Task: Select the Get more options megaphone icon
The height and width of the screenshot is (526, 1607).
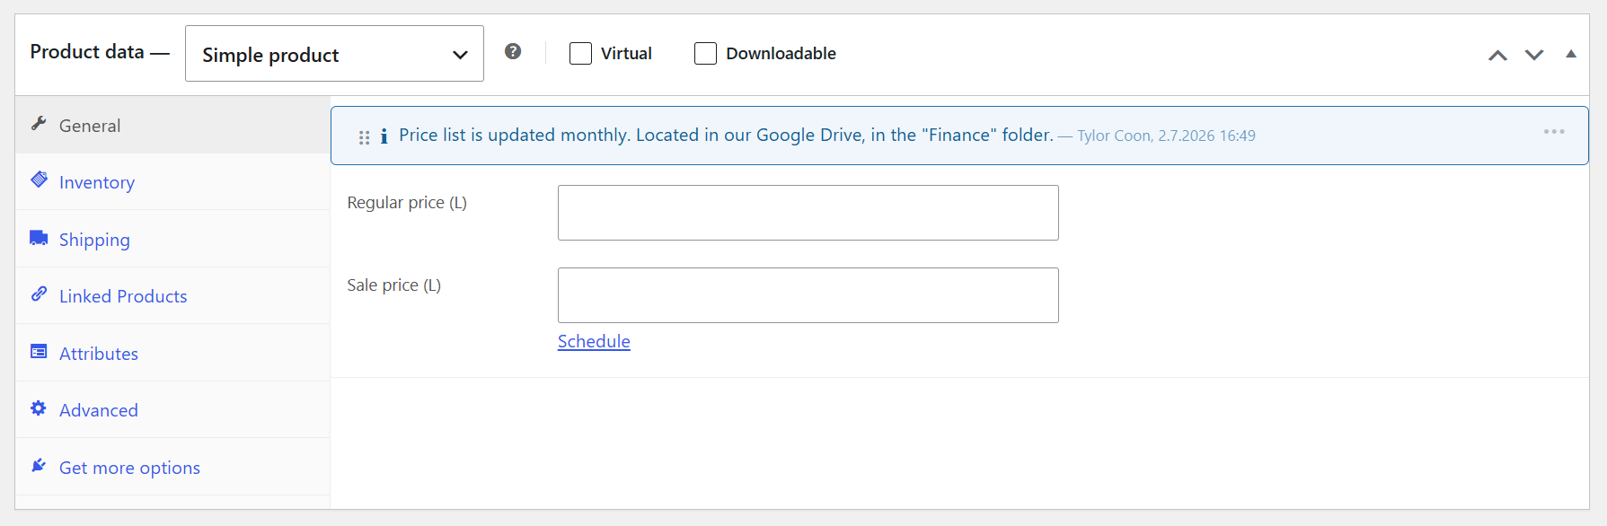Action: 38,465
